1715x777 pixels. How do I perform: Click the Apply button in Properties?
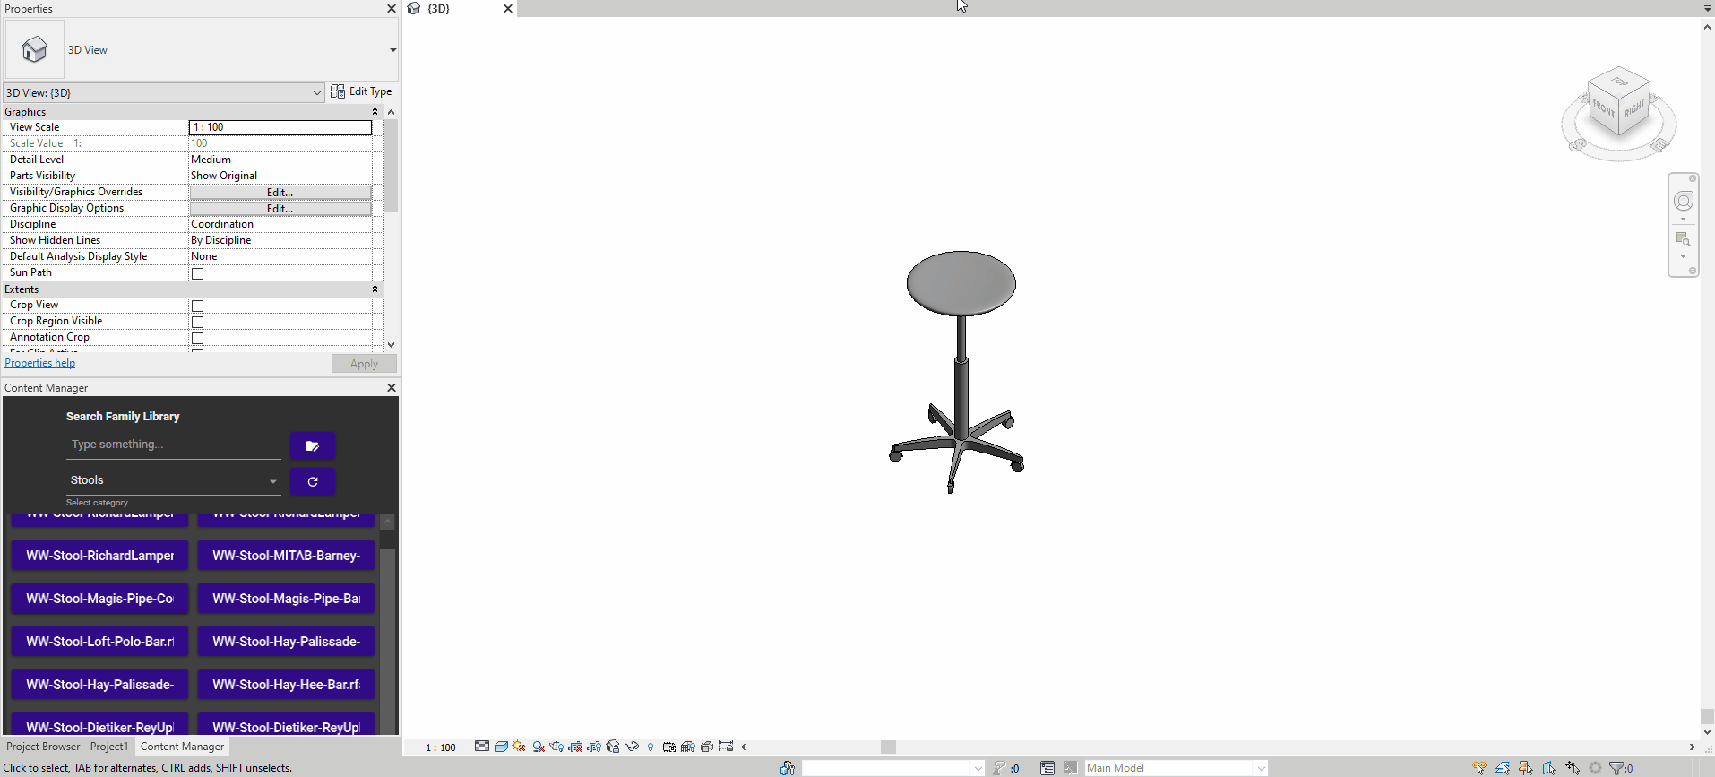click(364, 364)
